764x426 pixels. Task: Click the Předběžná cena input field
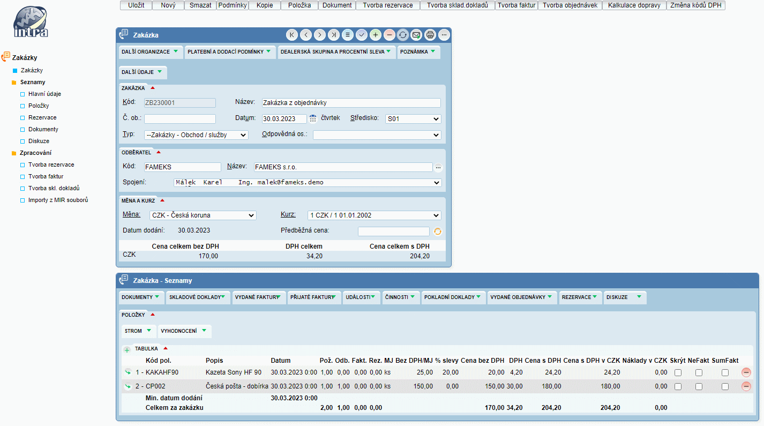tap(394, 231)
